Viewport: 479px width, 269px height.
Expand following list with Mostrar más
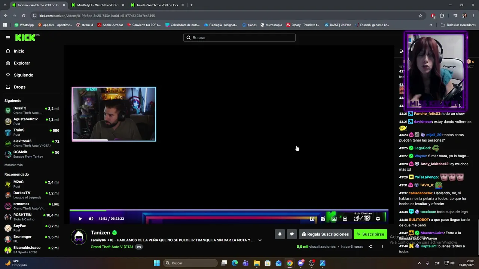(x=13, y=165)
